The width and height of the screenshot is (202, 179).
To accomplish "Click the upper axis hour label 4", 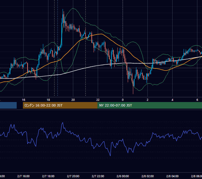I will click(x=172, y=100).
